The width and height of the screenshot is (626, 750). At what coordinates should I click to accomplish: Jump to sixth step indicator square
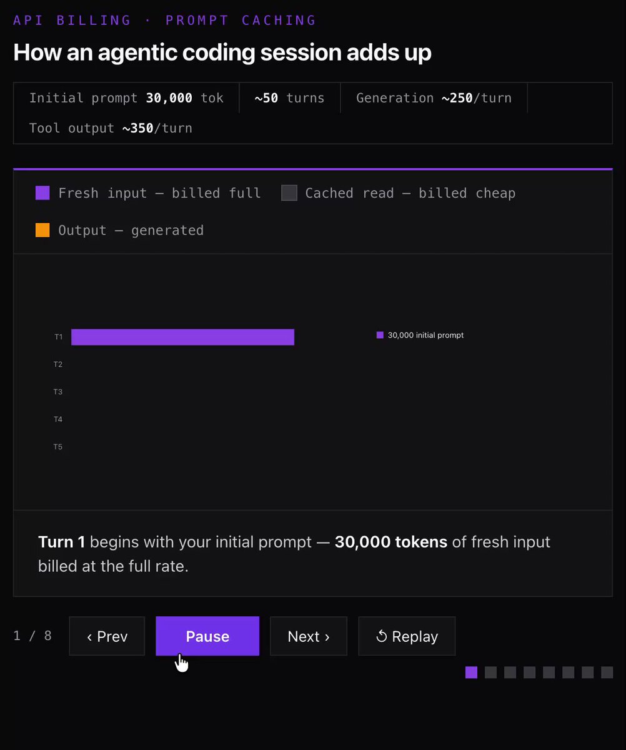click(569, 672)
